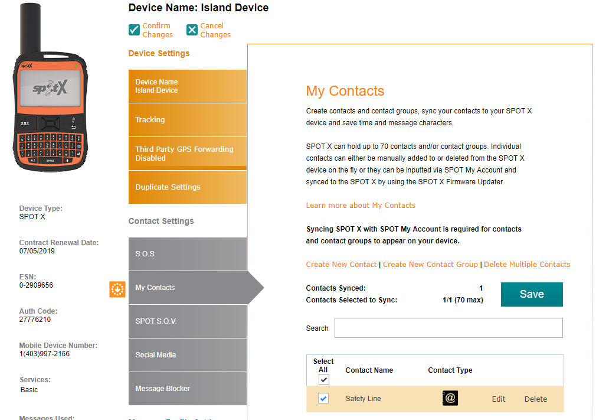Click Create New Contact link
Screen dimensions: 596x420
coord(341,265)
